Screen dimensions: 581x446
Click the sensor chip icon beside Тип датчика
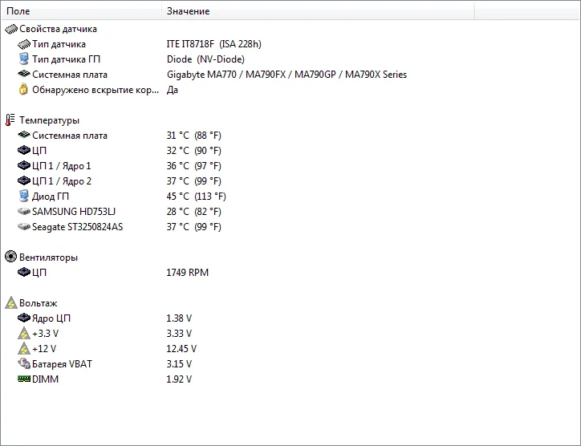point(24,44)
